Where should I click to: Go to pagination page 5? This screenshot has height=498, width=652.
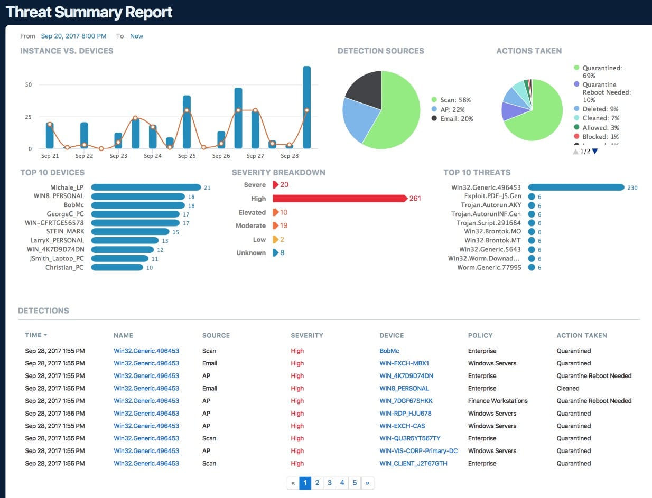pyautogui.click(x=355, y=483)
